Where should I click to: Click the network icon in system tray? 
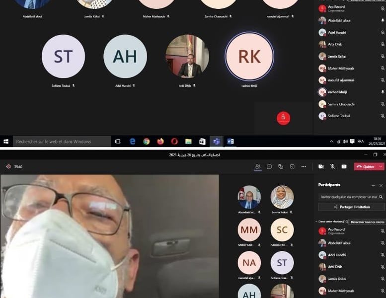click(338, 142)
